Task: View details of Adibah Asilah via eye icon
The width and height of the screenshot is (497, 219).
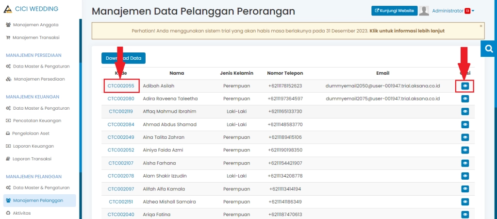Action: 464,86
